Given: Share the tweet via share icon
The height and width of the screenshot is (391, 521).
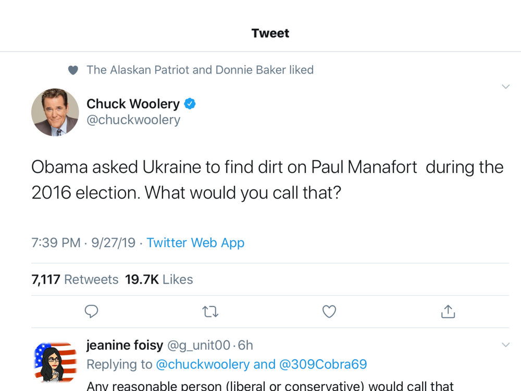Looking at the screenshot, I should (448, 312).
